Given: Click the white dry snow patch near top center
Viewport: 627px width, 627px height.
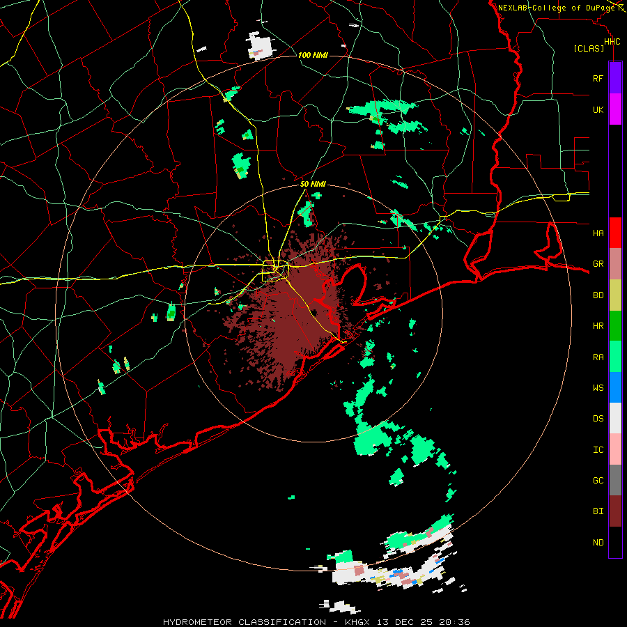Looking at the screenshot, I should (x=260, y=47).
